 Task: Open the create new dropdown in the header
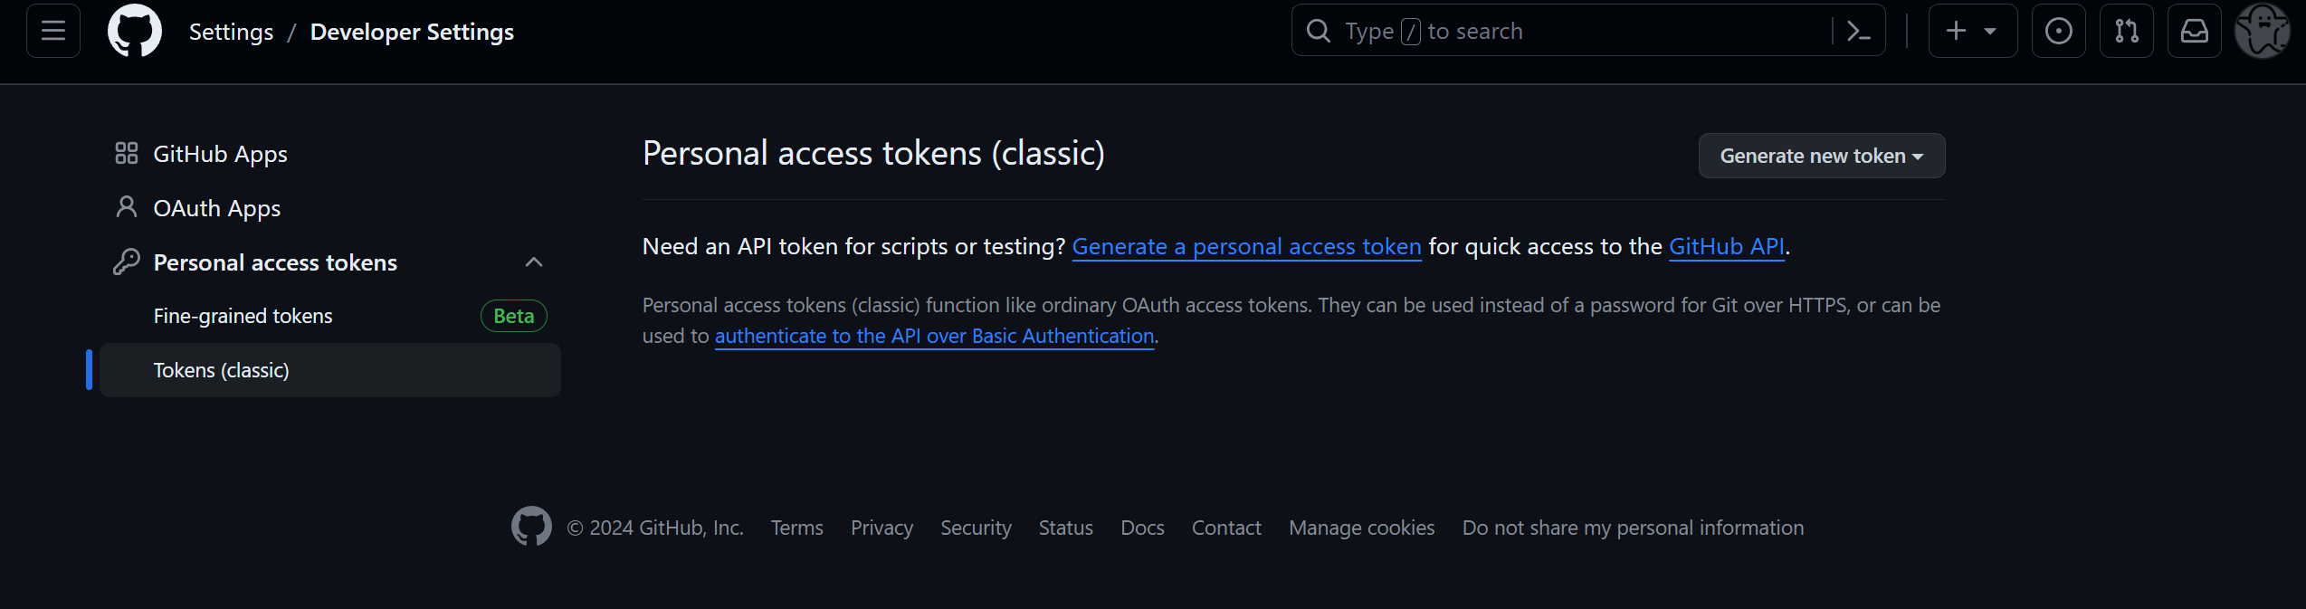[x=1973, y=30]
